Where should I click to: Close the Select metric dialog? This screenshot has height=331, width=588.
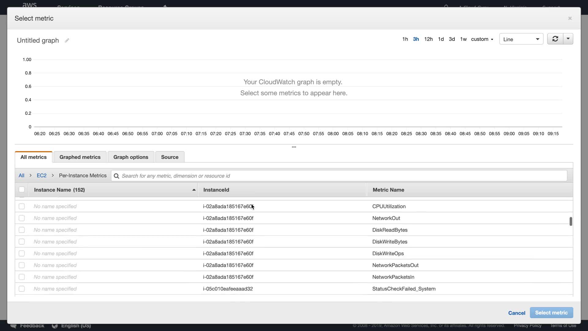pos(570,18)
